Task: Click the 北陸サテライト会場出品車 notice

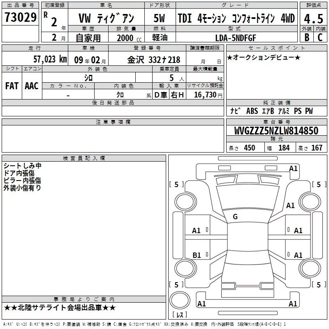Action: (60, 308)
